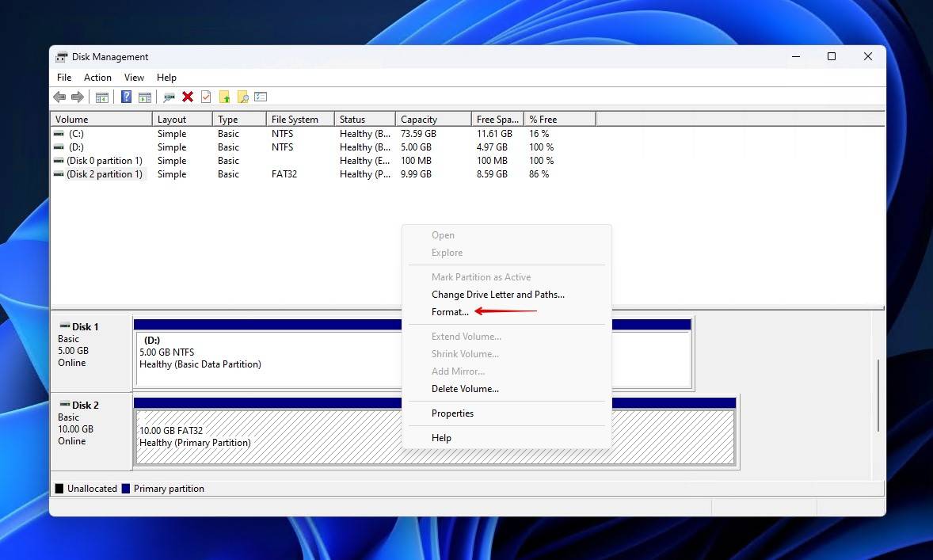933x560 pixels.
Task: Click the Forward arrow toolbar icon
Action: 78,97
